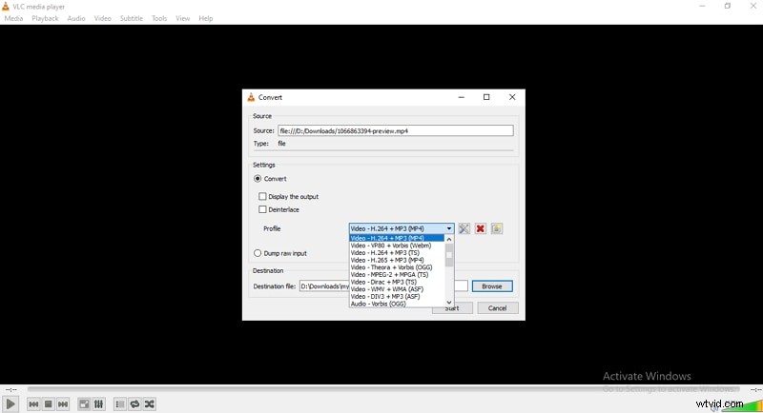This screenshot has width=763, height=413.
Task: Click the Source file path field
Action: click(x=396, y=130)
